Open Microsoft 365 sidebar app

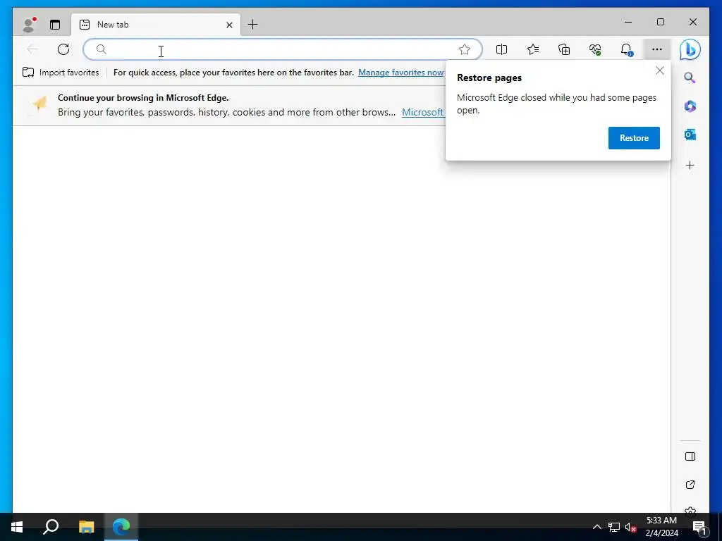point(690,106)
